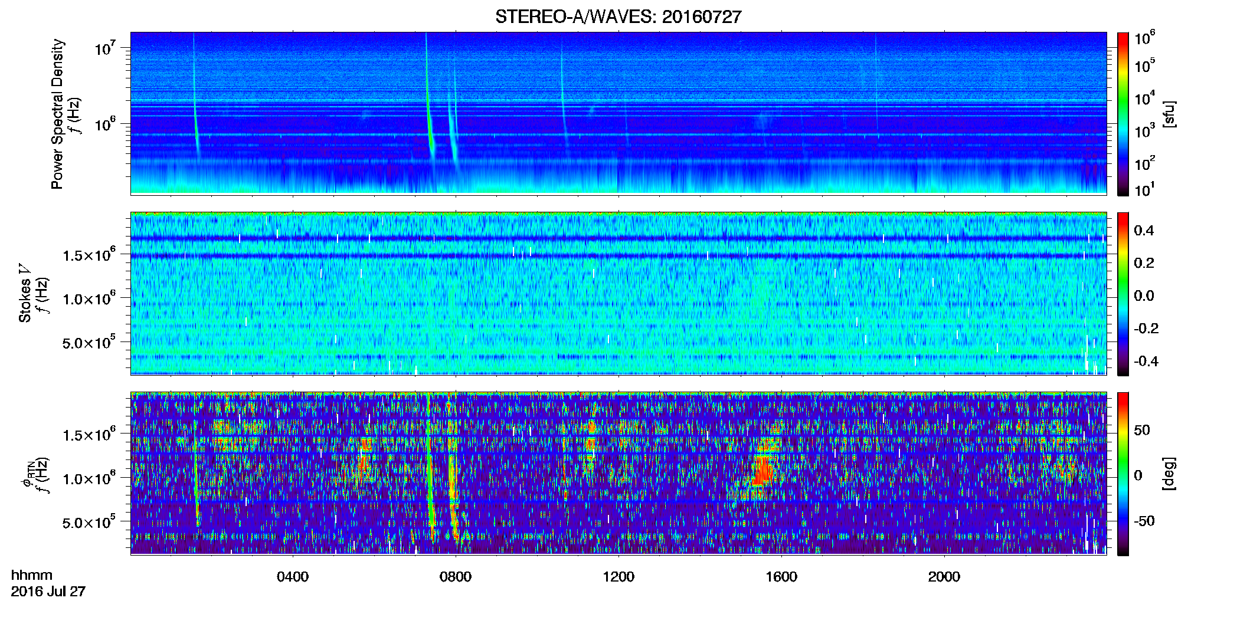The height and width of the screenshot is (637, 1237).
Task: Click the 1.5×10^6 tick on the bottom panel
Action: [89, 434]
